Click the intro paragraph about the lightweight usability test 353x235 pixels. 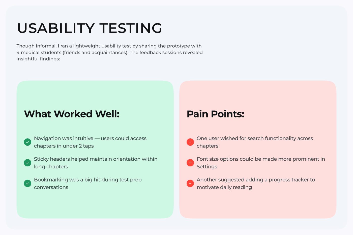(x=109, y=52)
